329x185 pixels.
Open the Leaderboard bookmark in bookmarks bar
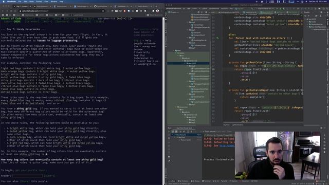[77, 15]
